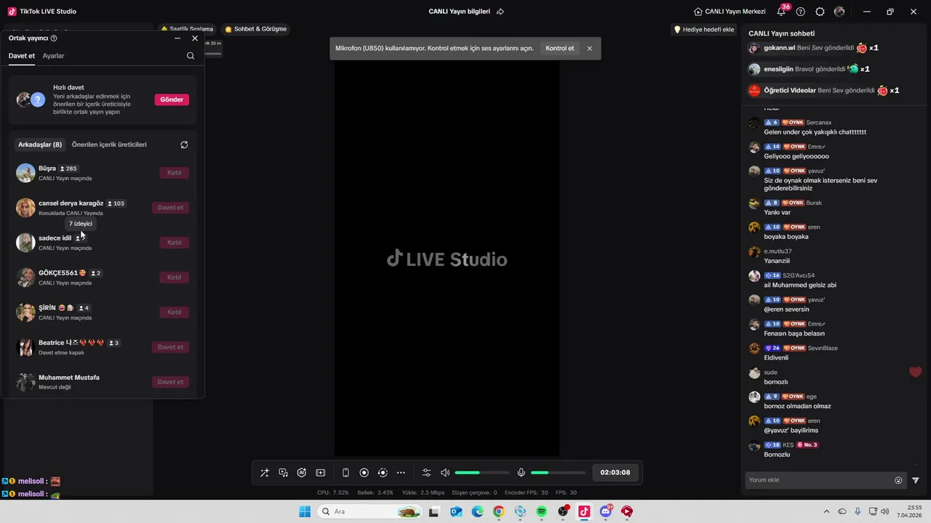Click the profile avatar in title bar
The height and width of the screenshot is (523, 931).
click(x=840, y=12)
